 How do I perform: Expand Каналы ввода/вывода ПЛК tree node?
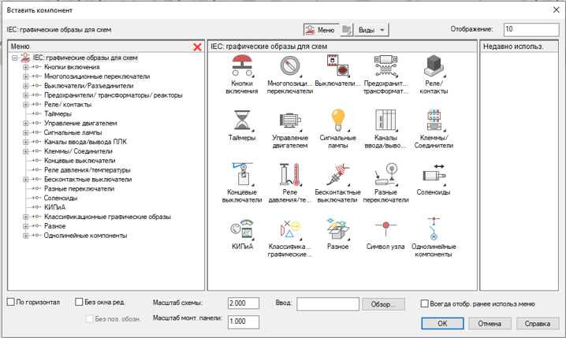26,142
